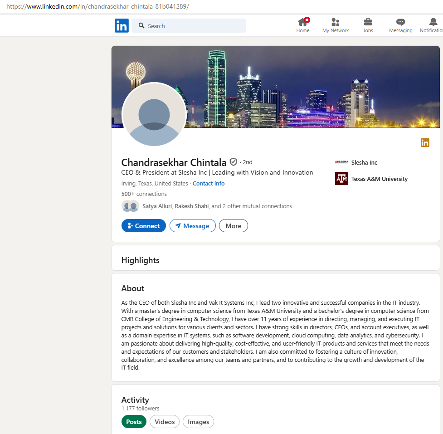View the mutual connections link
This screenshot has width=443, height=434.
[x=217, y=206]
